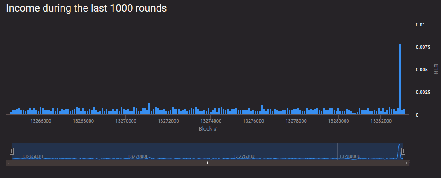Click the 13266000 axis label
The width and height of the screenshot is (441, 178).
pyautogui.click(x=41, y=121)
